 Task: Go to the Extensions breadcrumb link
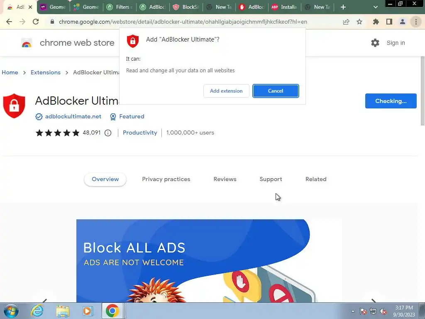[46, 72]
